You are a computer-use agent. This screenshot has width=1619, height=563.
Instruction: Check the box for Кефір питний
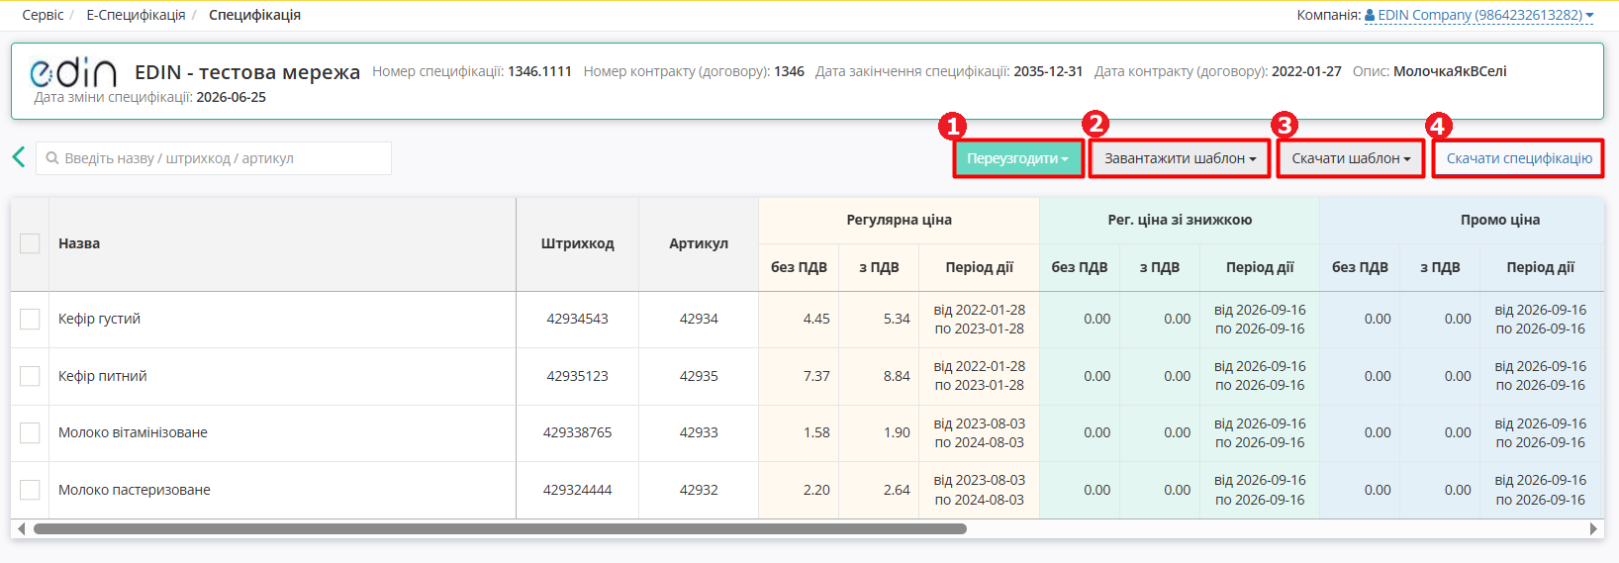click(x=30, y=376)
